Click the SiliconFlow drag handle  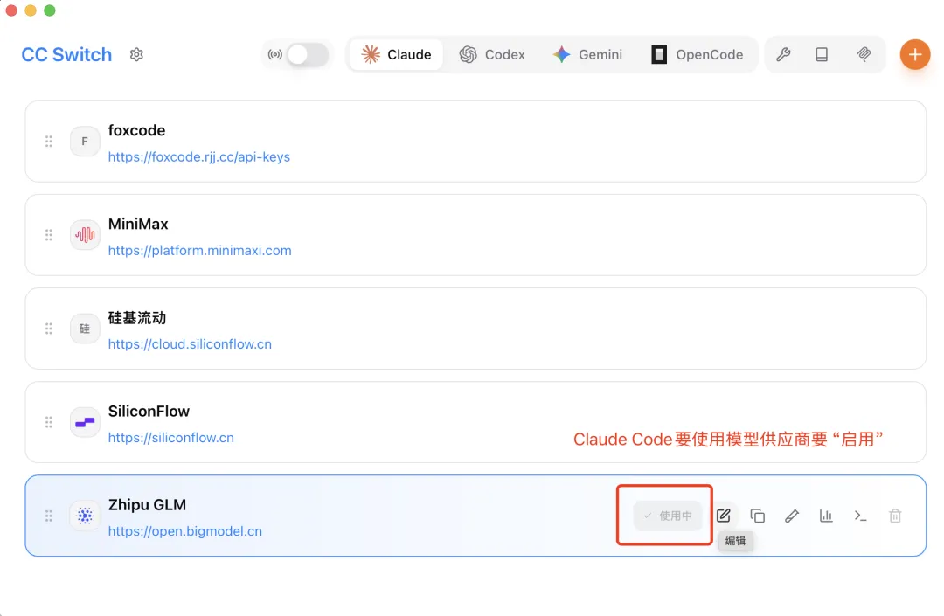[49, 422]
